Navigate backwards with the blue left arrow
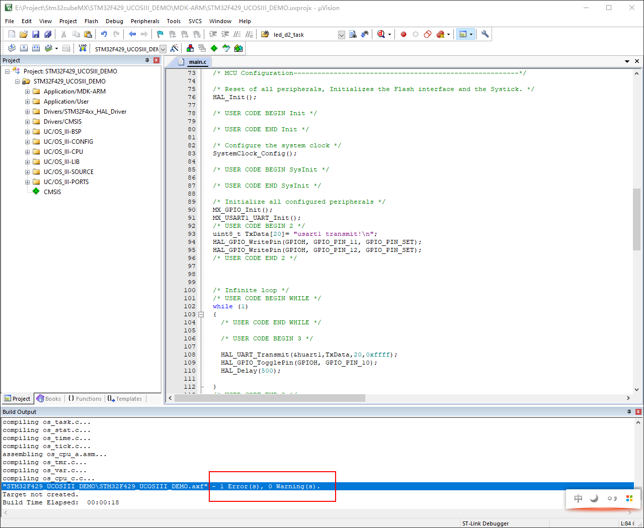 pos(132,34)
